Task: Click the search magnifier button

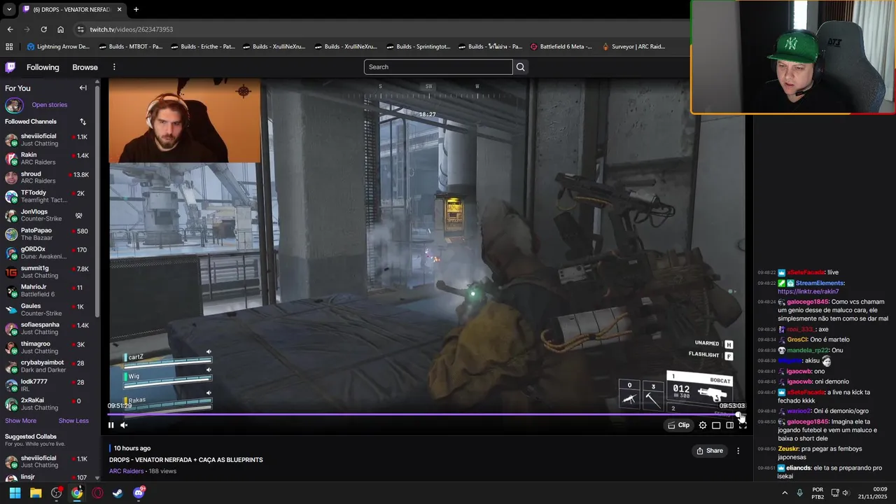Action: (x=520, y=67)
